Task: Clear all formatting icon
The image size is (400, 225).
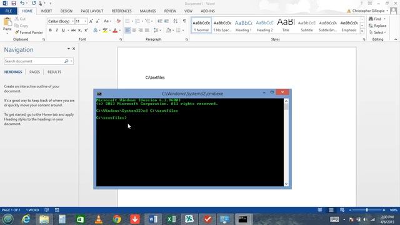Action: (118, 21)
